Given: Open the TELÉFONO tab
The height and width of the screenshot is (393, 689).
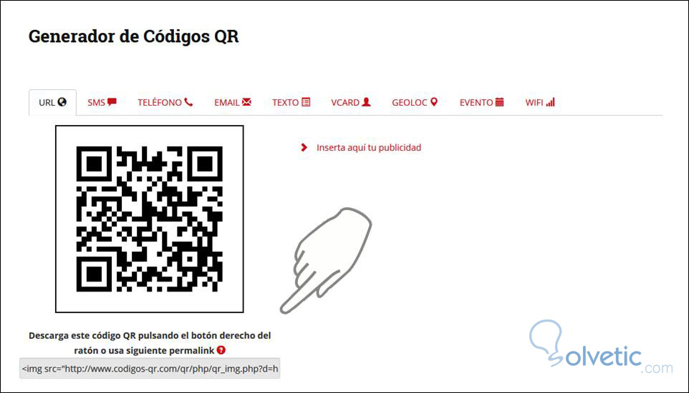Looking at the screenshot, I should point(165,102).
